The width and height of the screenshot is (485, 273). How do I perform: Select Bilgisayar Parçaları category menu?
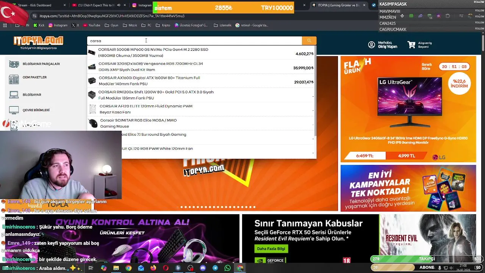pos(41,64)
